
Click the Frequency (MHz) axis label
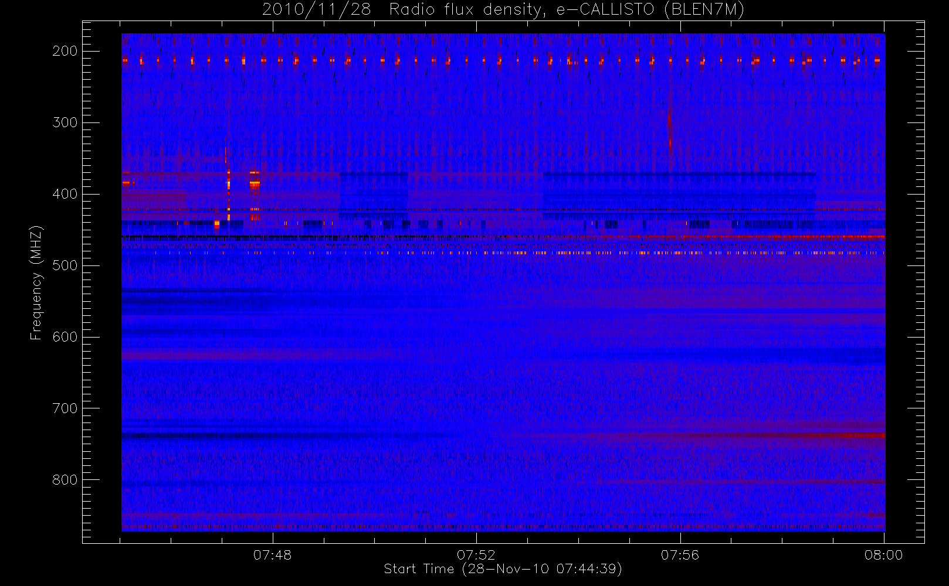pyautogui.click(x=36, y=282)
